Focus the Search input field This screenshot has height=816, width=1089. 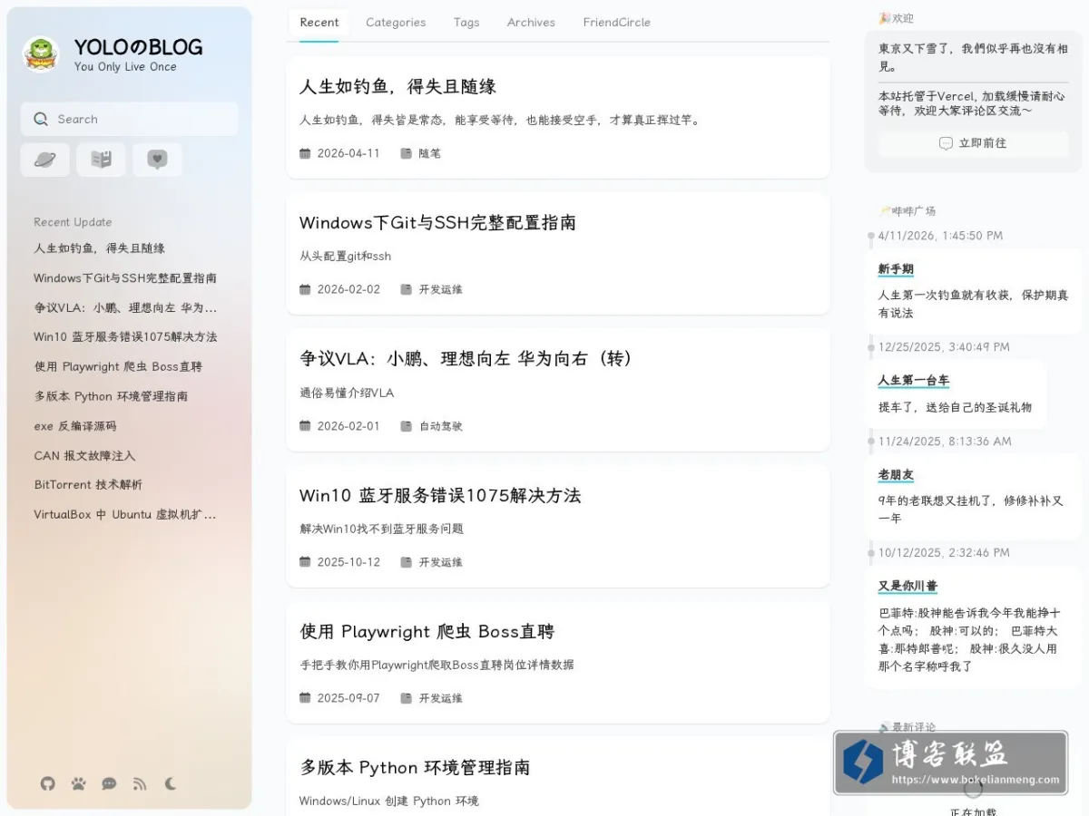[x=130, y=119]
